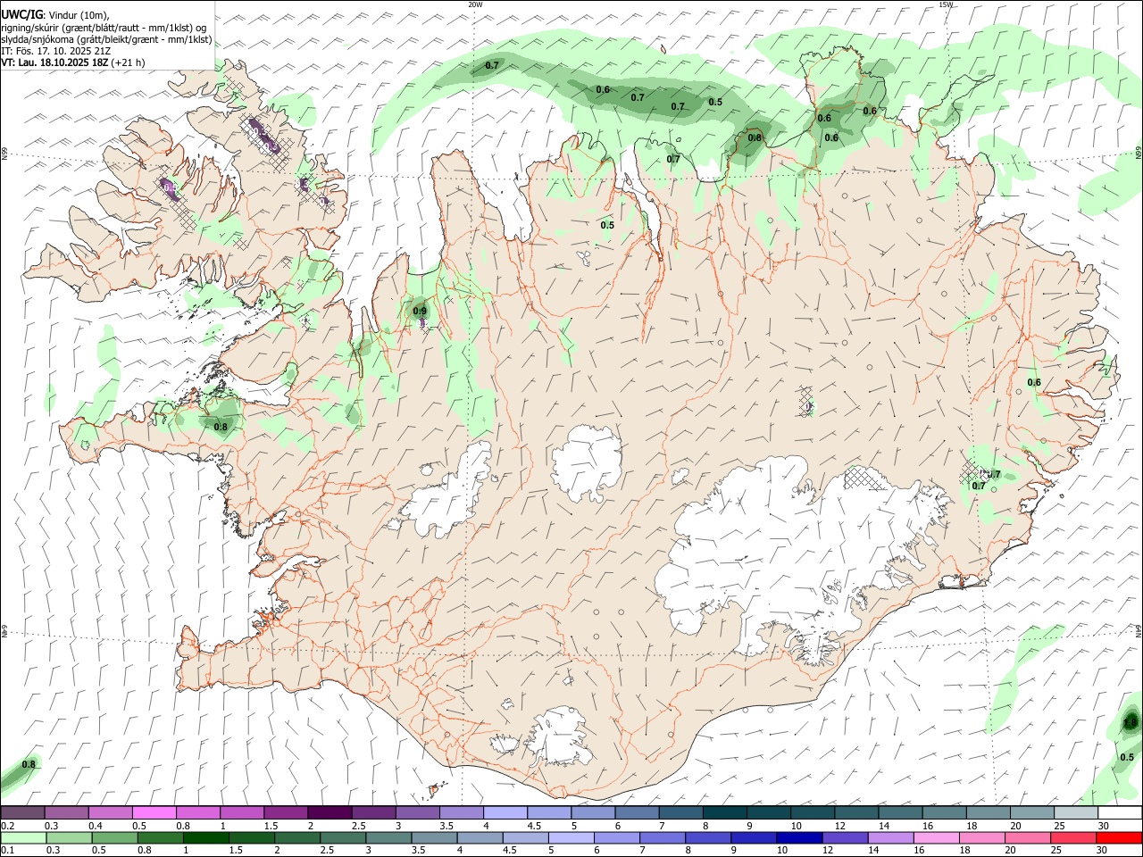This screenshot has width=1143, height=857.
Task: Click the deep blue 10 swatch in lower legend
Action: pos(798,837)
